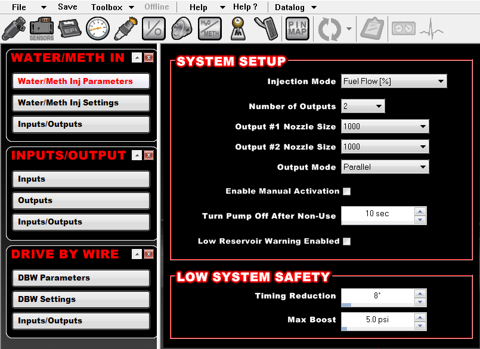Click the Outputs button
This screenshot has height=349, width=480.
pyautogui.click(x=81, y=200)
